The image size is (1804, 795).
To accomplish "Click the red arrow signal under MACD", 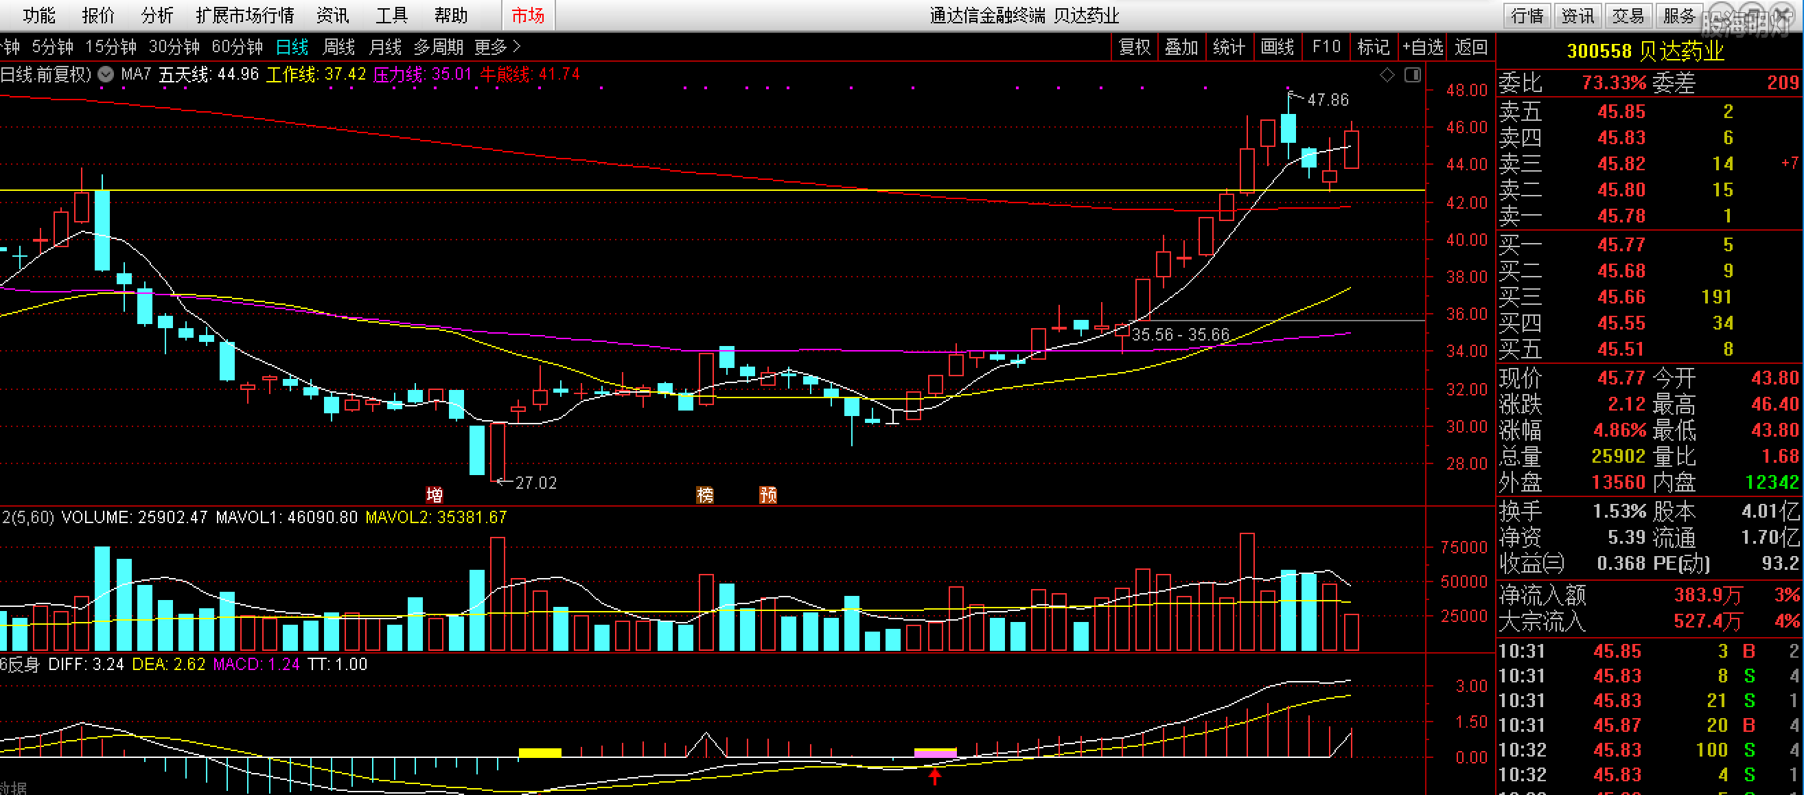I will 935,775.
